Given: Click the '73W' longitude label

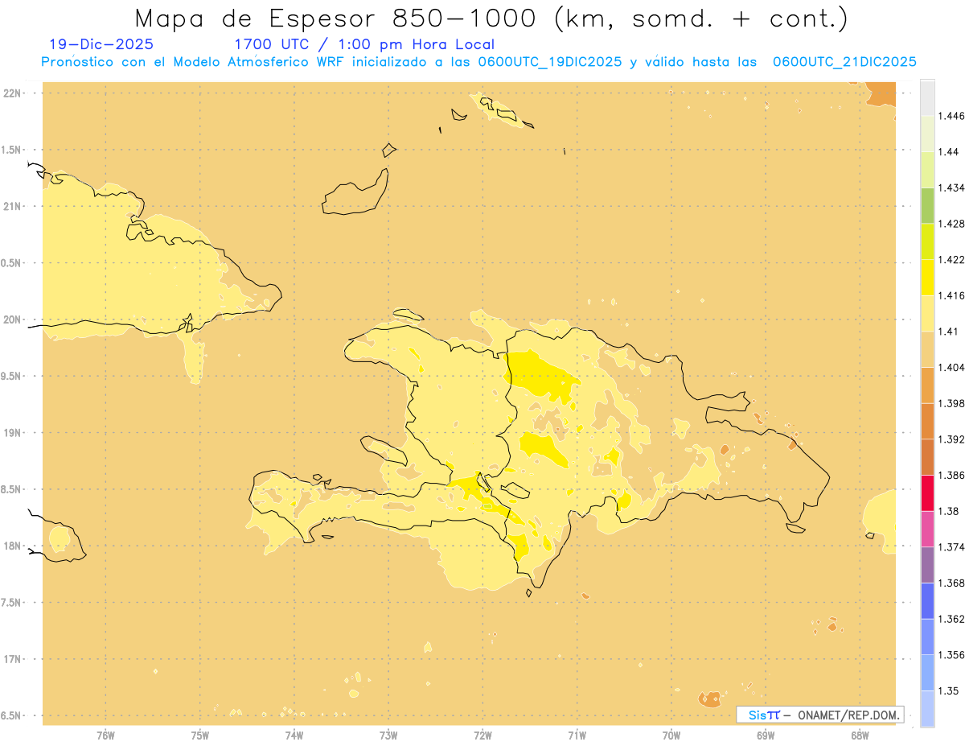Looking at the screenshot, I should point(388,736).
